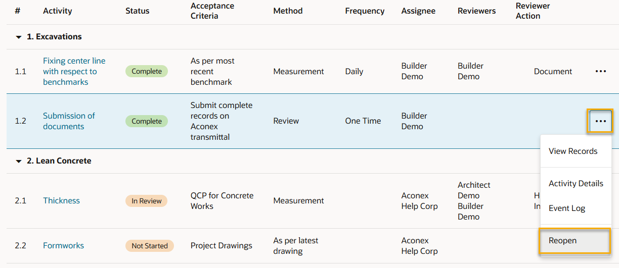Click the Acceptance Criteria column header
619x268 pixels.
pyautogui.click(x=211, y=11)
